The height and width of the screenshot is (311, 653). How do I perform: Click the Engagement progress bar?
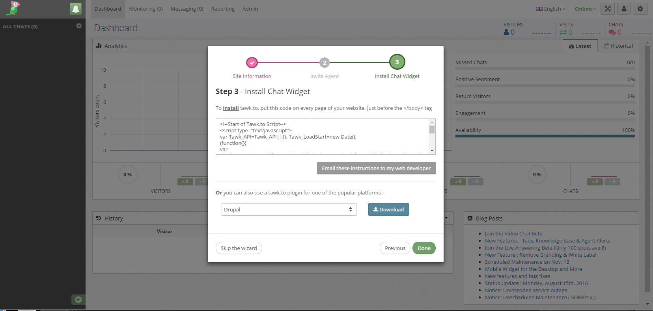coord(545,119)
